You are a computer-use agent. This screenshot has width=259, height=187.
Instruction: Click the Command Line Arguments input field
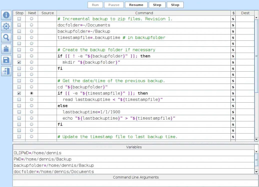point(135,183)
